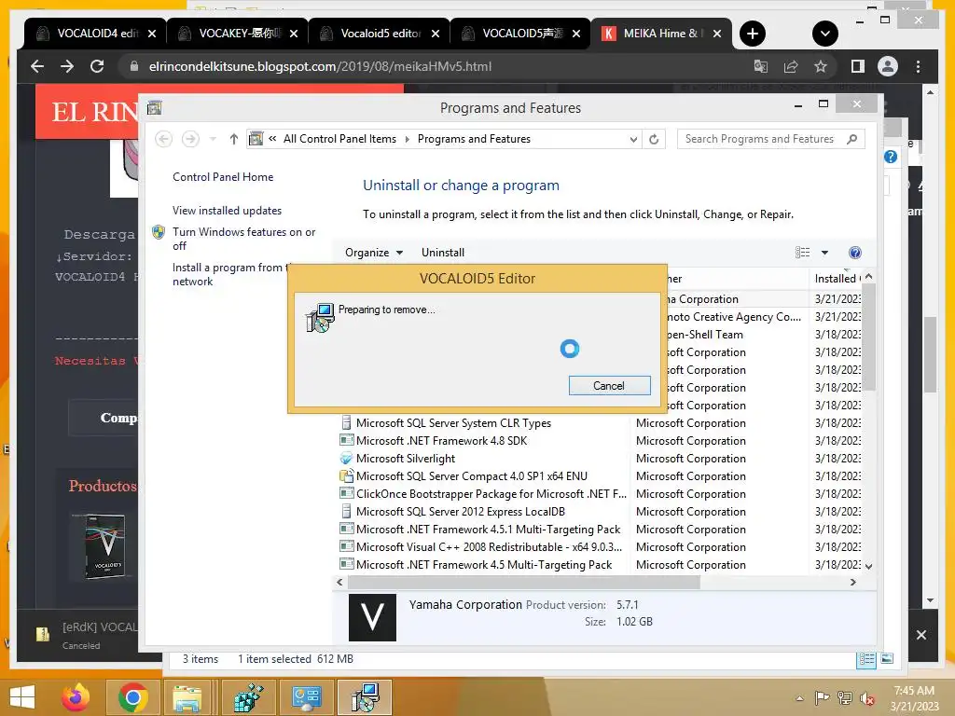
Task: Bookmark this page with the star icon
Action: 821,66
